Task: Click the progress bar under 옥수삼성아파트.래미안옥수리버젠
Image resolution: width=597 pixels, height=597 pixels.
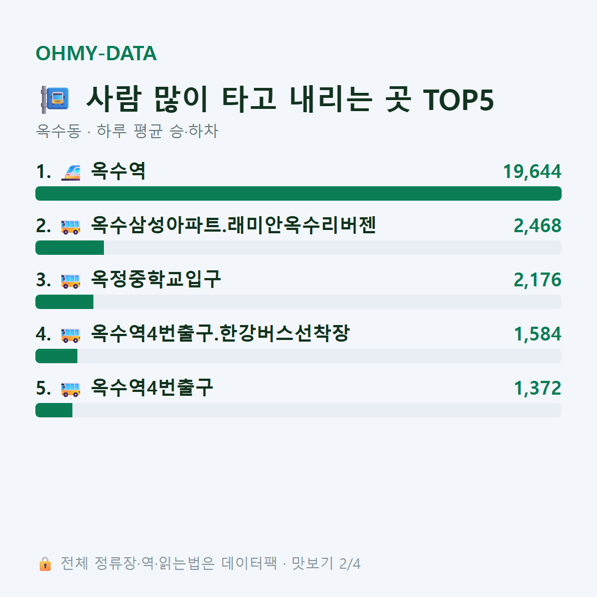Action: (x=298, y=248)
